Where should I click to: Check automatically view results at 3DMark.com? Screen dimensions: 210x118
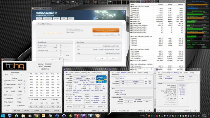click(x=119, y=35)
